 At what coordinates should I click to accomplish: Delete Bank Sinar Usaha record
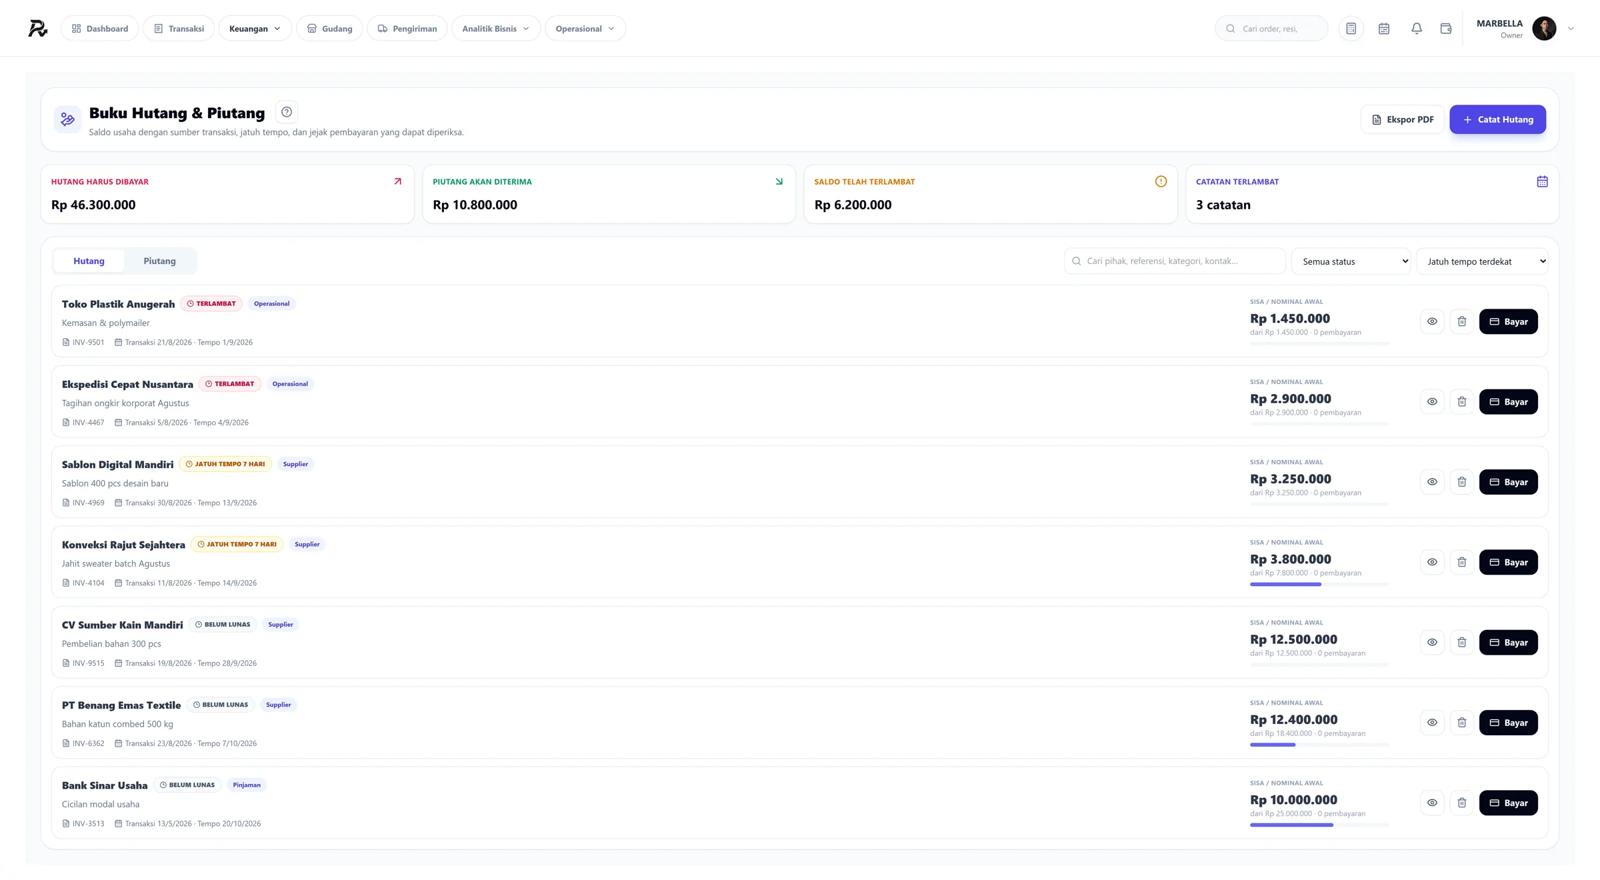1462,803
